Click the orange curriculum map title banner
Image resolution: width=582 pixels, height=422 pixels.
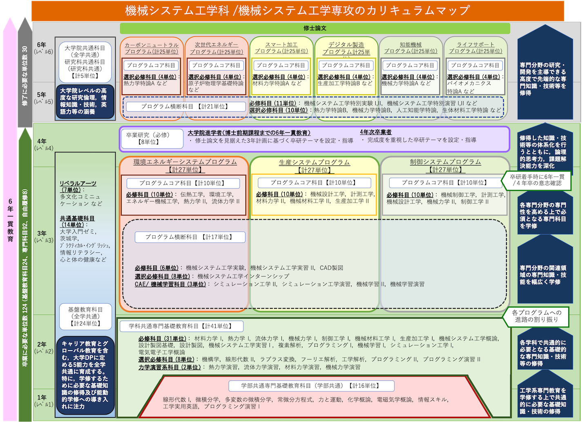(297, 10)
